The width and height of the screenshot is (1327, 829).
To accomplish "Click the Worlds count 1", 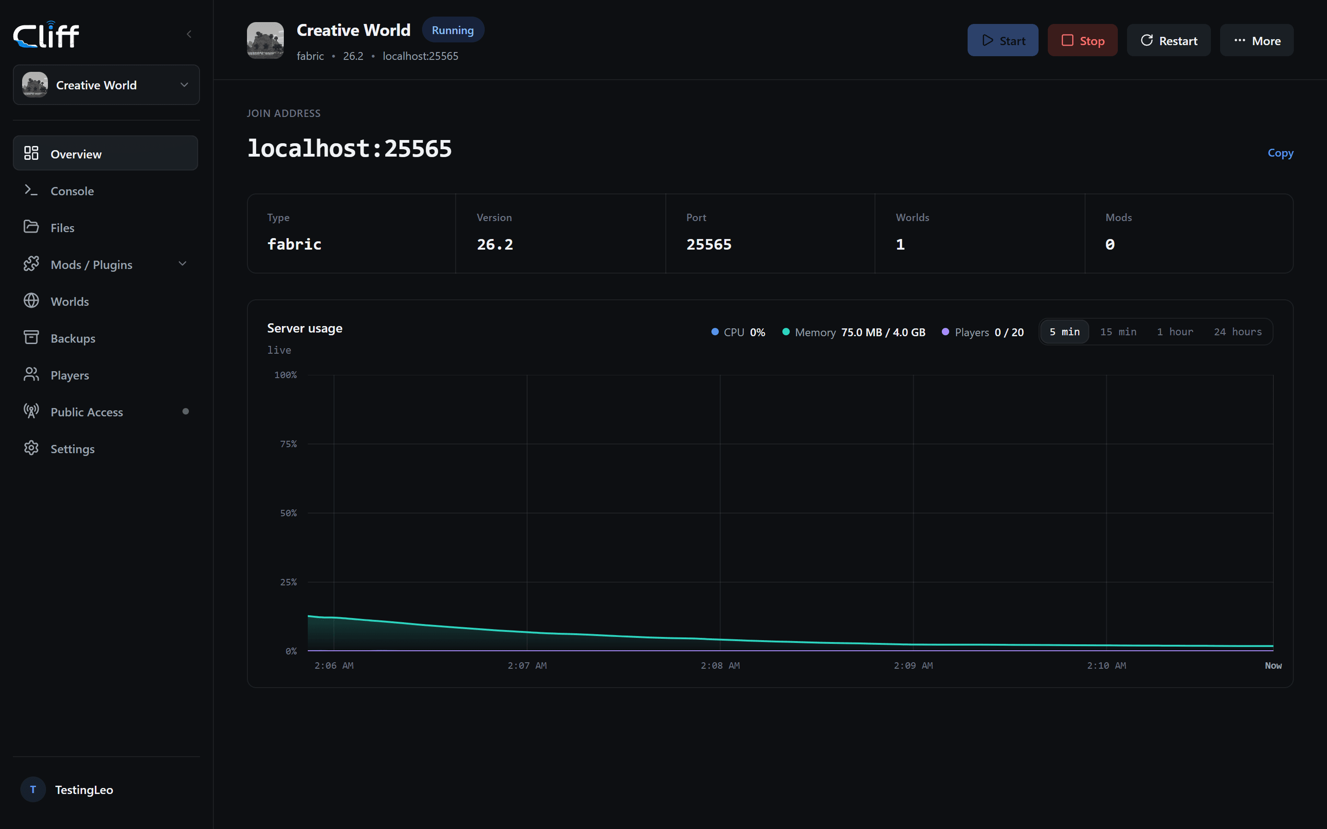I will [x=900, y=245].
